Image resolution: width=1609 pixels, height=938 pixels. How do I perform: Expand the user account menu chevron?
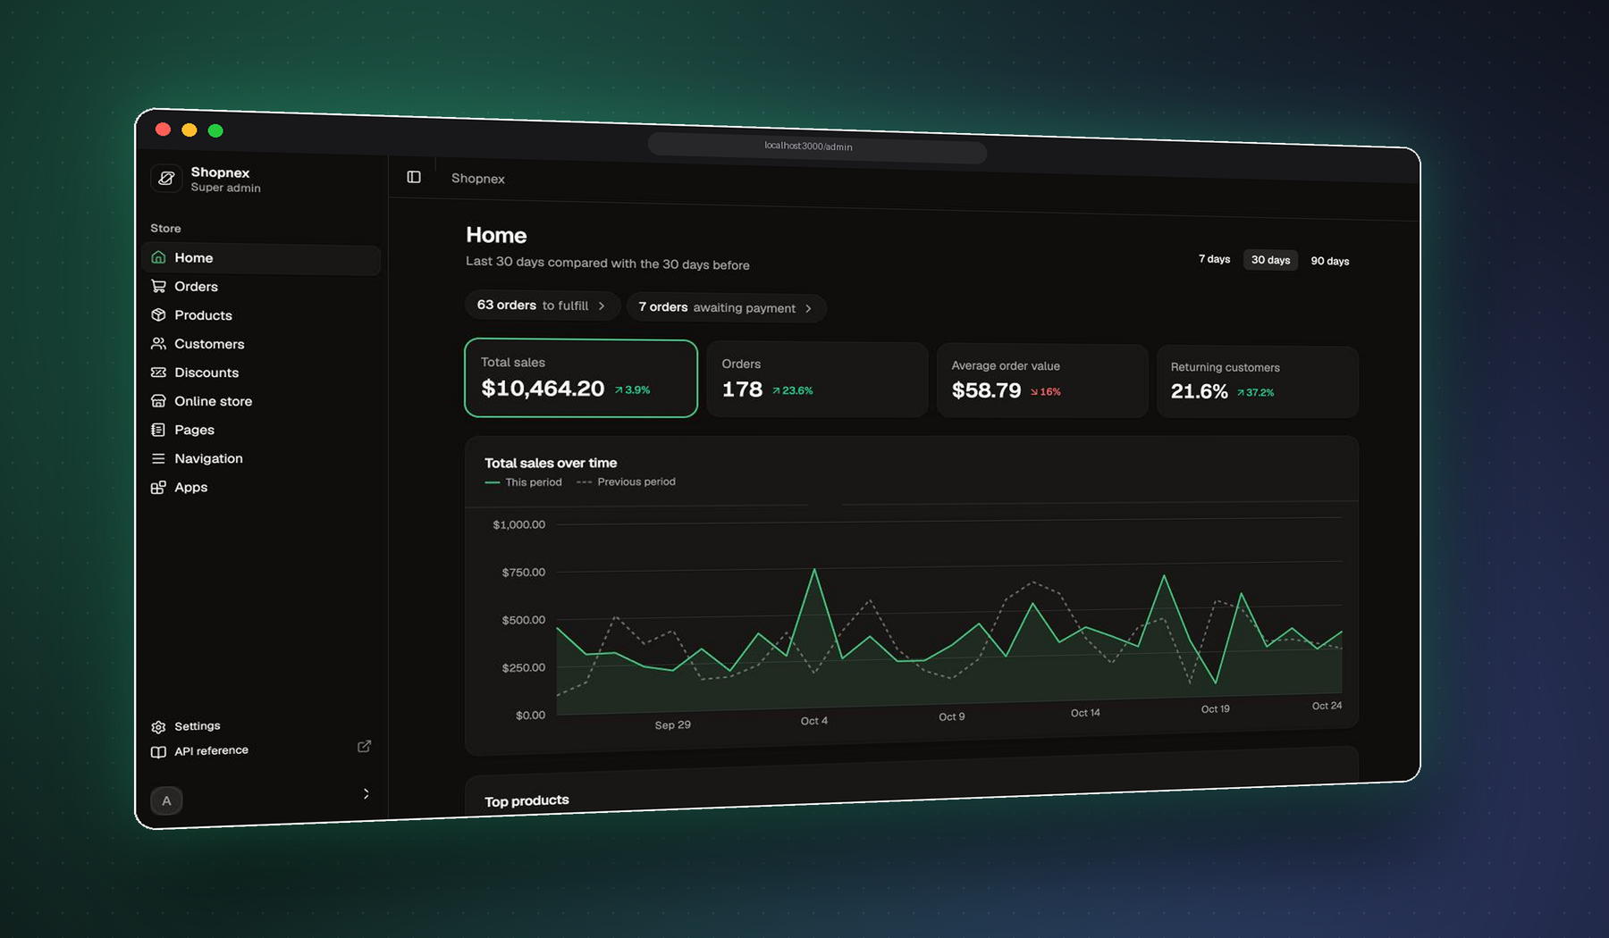click(x=366, y=793)
